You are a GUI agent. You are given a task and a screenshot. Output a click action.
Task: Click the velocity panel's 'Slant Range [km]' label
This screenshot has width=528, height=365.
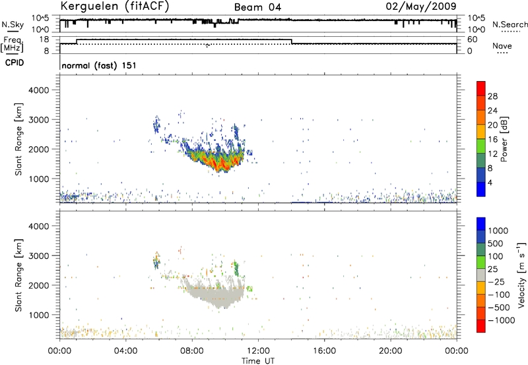tap(18, 275)
